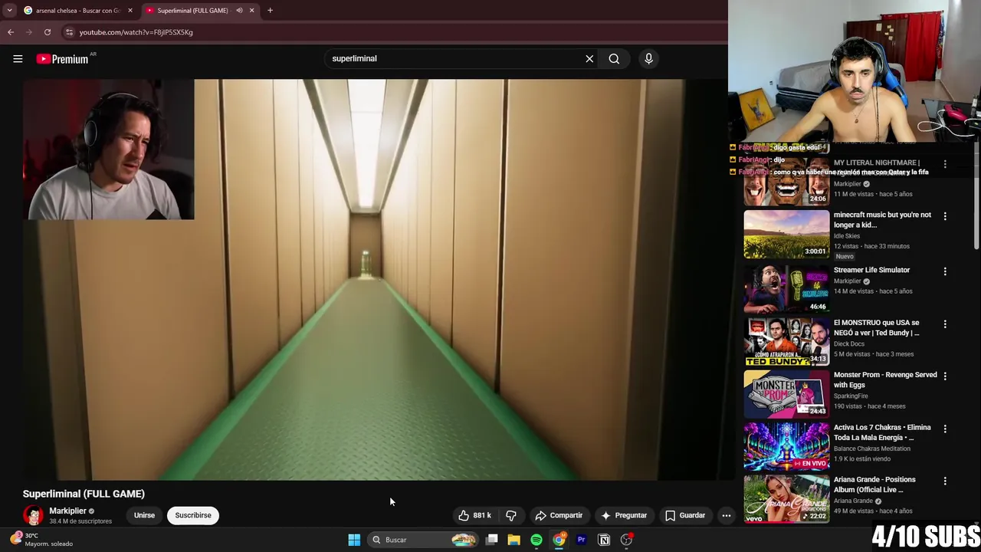This screenshot has height=552, width=981.
Task: Go back in browser history
Action: (x=11, y=32)
